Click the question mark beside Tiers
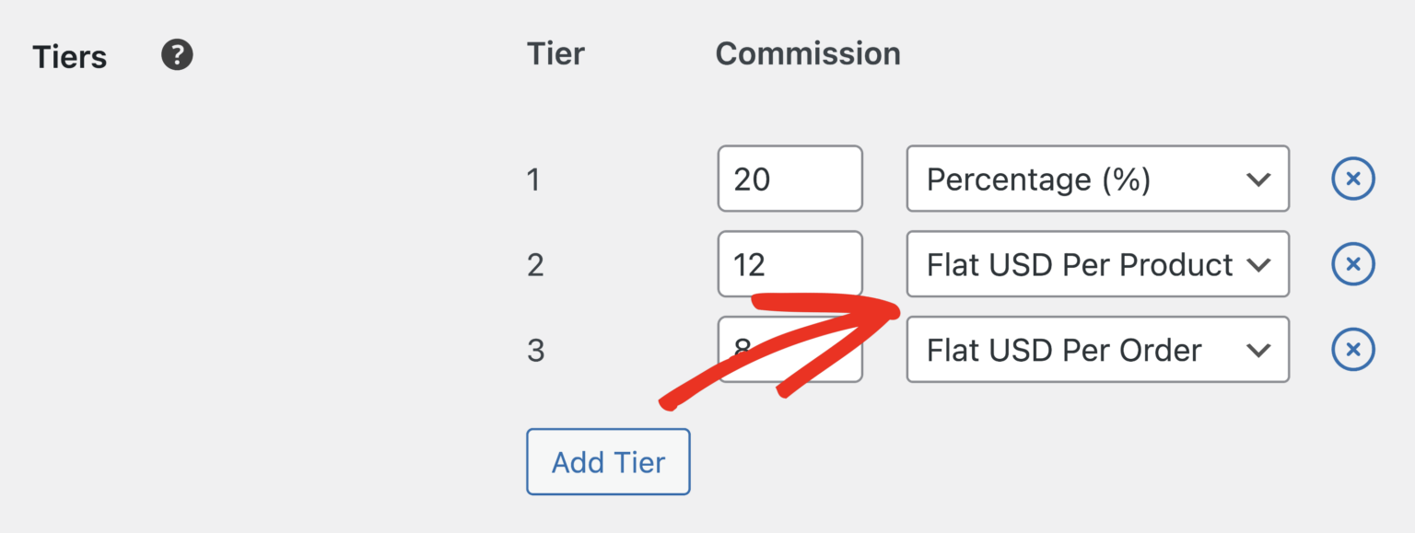The image size is (1415, 533). [176, 55]
